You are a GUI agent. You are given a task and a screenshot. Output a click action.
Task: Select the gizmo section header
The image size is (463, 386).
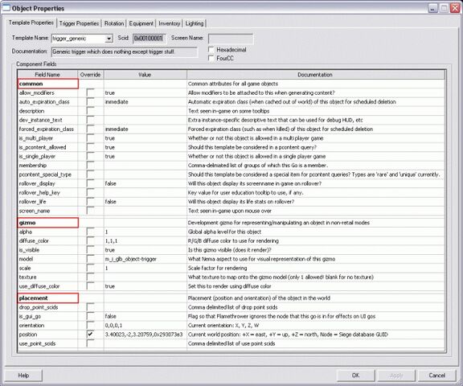[48, 223]
